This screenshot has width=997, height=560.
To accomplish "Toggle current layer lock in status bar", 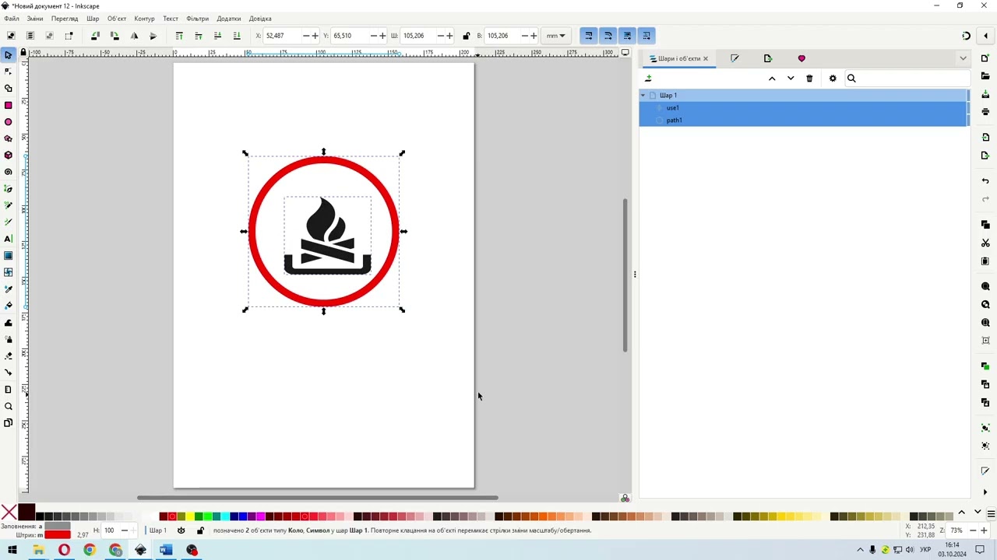I will pyautogui.click(x=200, y=530).
